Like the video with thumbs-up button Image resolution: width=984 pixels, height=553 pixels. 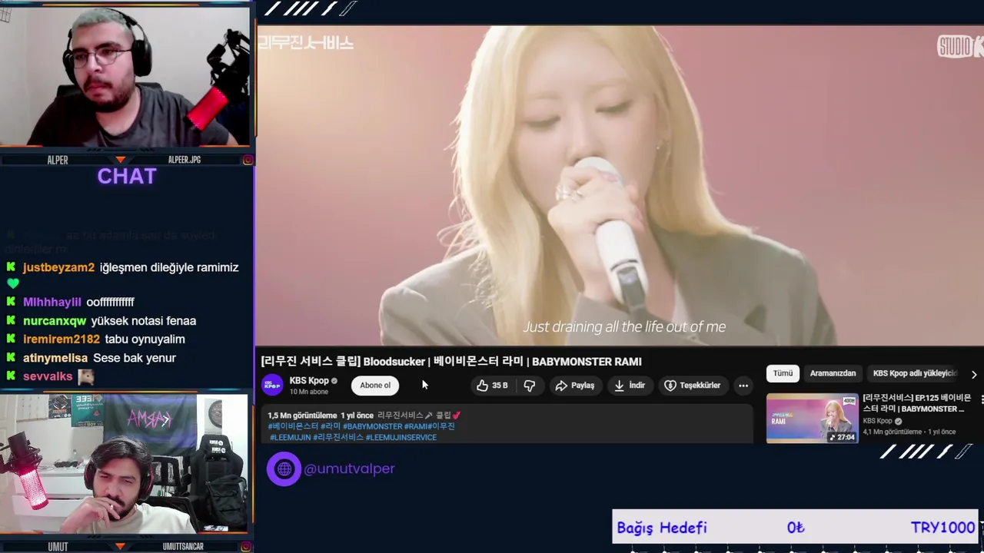tap(492, 386)
